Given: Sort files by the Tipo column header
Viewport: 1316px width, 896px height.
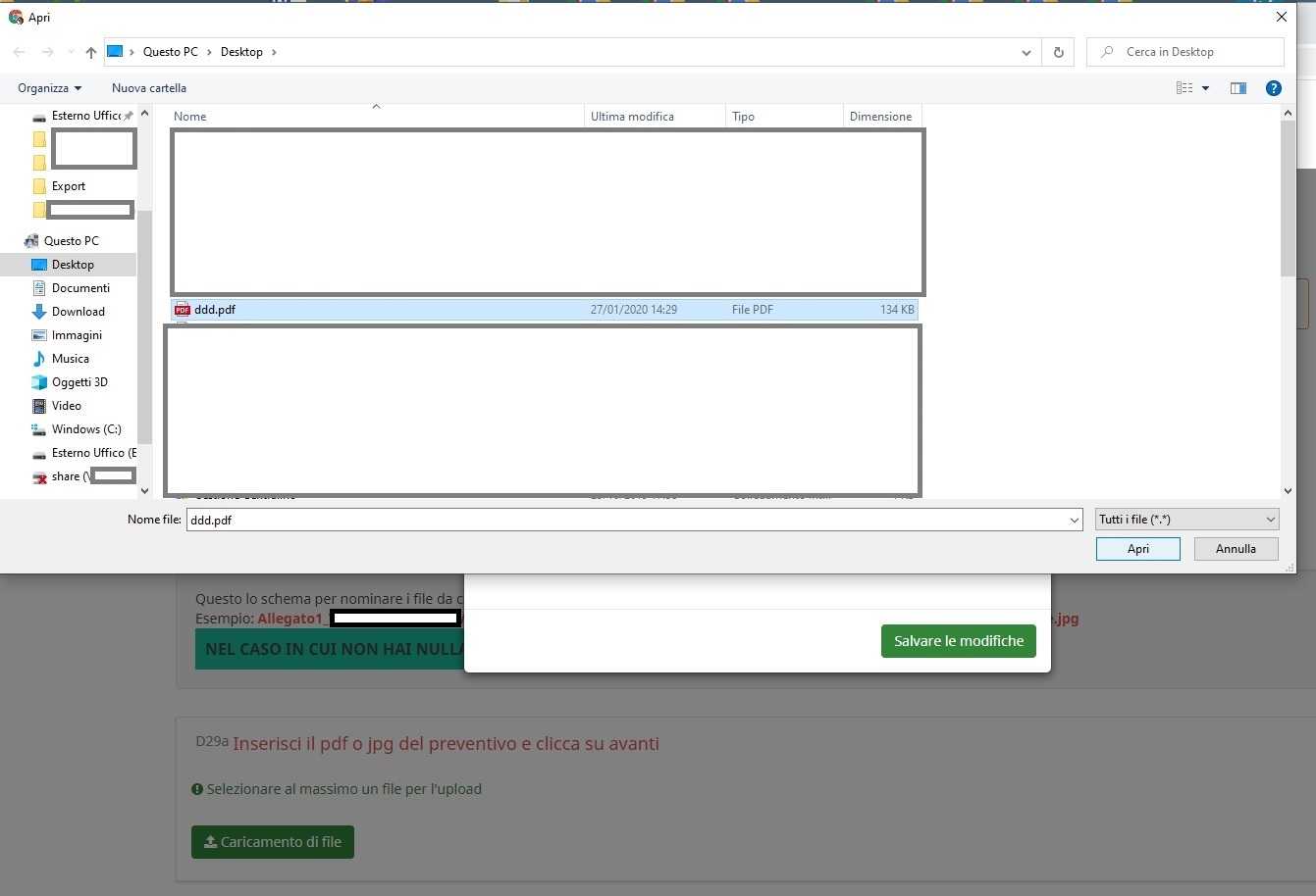Looking at the screenshot, I should tap(785, 117).
